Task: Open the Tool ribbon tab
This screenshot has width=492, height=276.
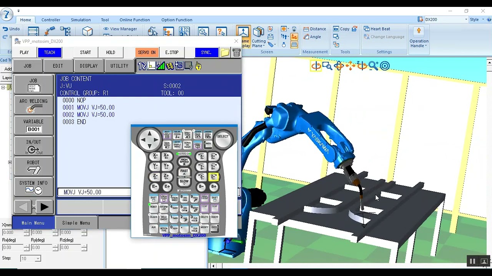Action: (105, 20)
